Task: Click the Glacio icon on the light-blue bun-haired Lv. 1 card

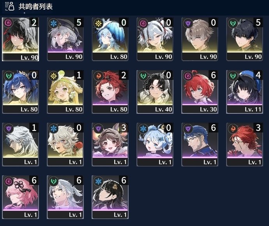Action: pyautogui.click(x=143, y=129)
